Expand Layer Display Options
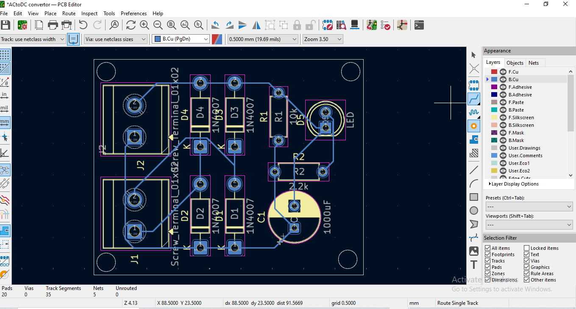 (513, 184)
